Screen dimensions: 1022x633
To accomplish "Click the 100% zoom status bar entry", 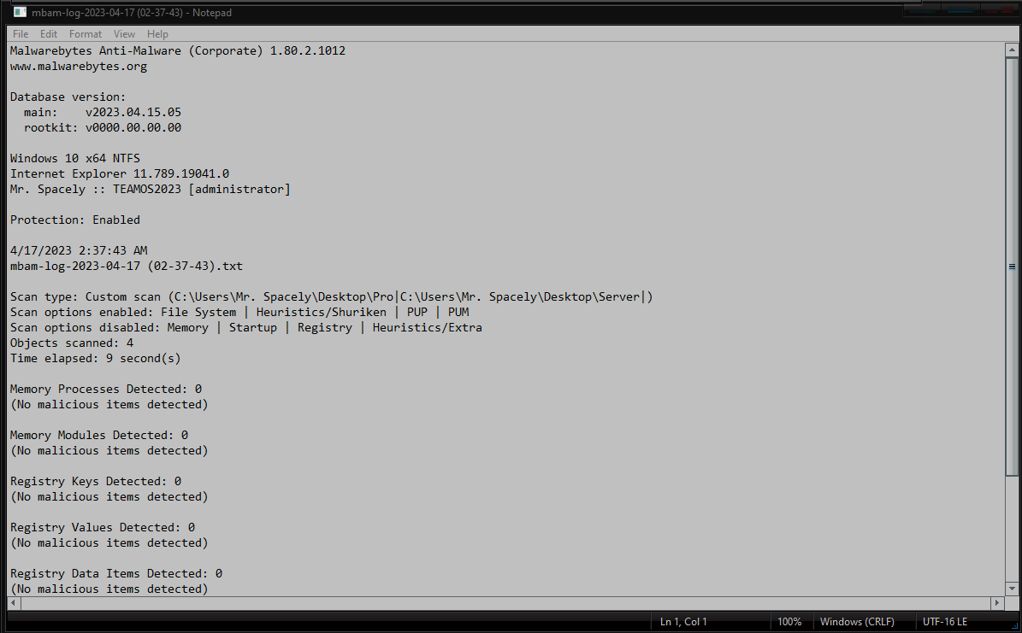I will pyautogui.click(x=789, y=622).
